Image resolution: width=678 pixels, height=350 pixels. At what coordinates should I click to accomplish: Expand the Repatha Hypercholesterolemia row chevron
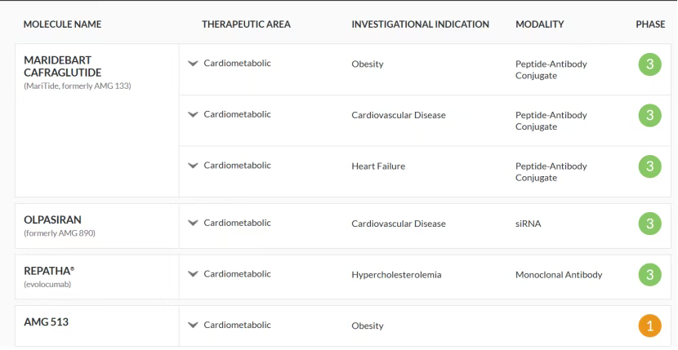[194, 274]
